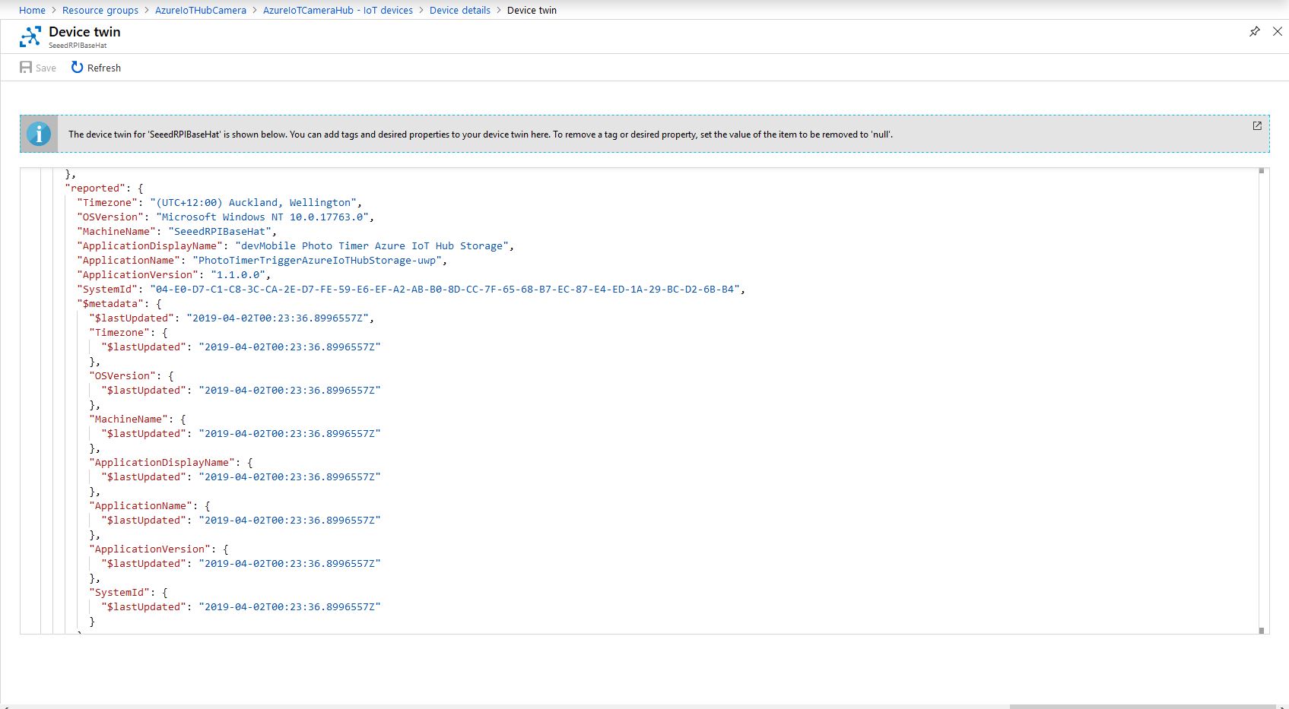Click the Refresh icon in toolbar

[x=77, y=68]
